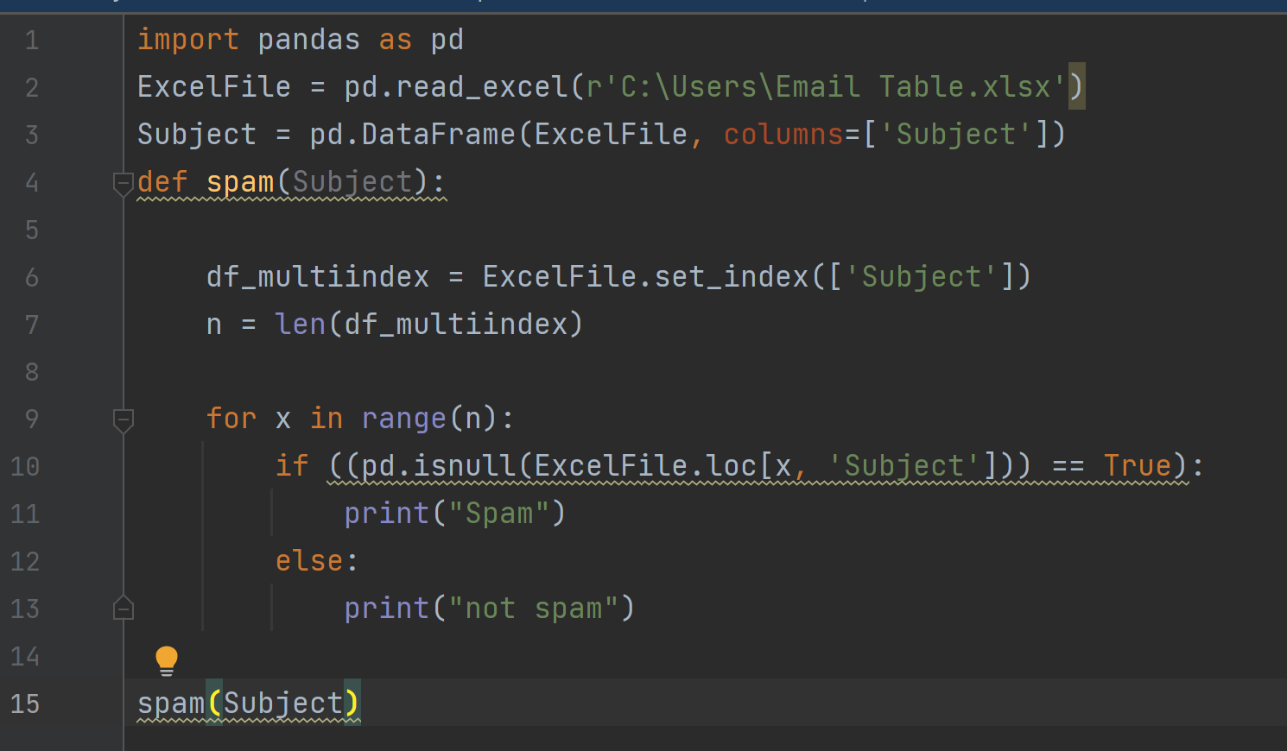Image resolution: width=1287 pixels, height=751 pixels.
Task: Click line number 3 in gutter
Action: point(32,136)
